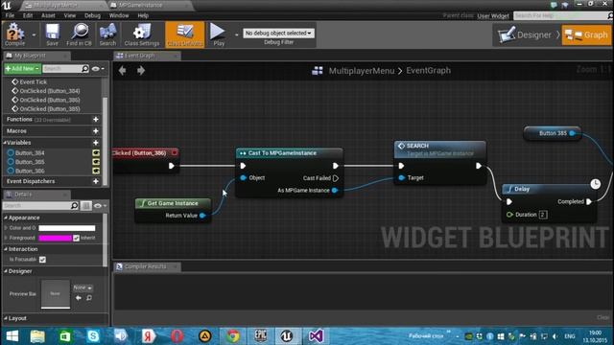Open Class Settings
This screenshot has width=614, height=345.
tap(142, 34)
